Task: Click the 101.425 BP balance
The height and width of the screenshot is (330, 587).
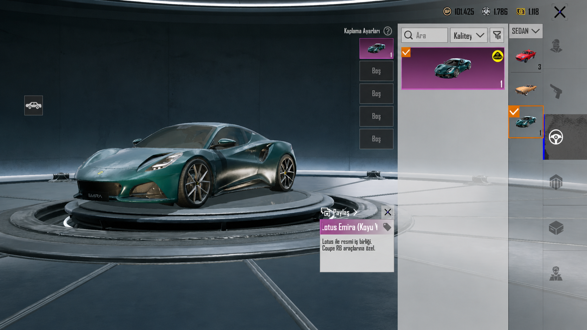Action: click(x=464, y=12)
